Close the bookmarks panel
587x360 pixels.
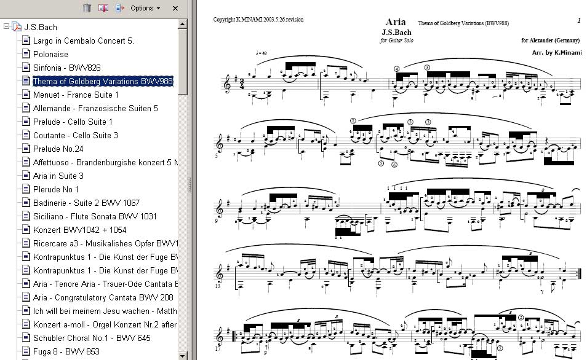coord(175,8)
